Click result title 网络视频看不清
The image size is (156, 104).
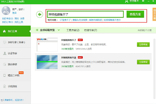pyautogui.click(x=69, y=57)
